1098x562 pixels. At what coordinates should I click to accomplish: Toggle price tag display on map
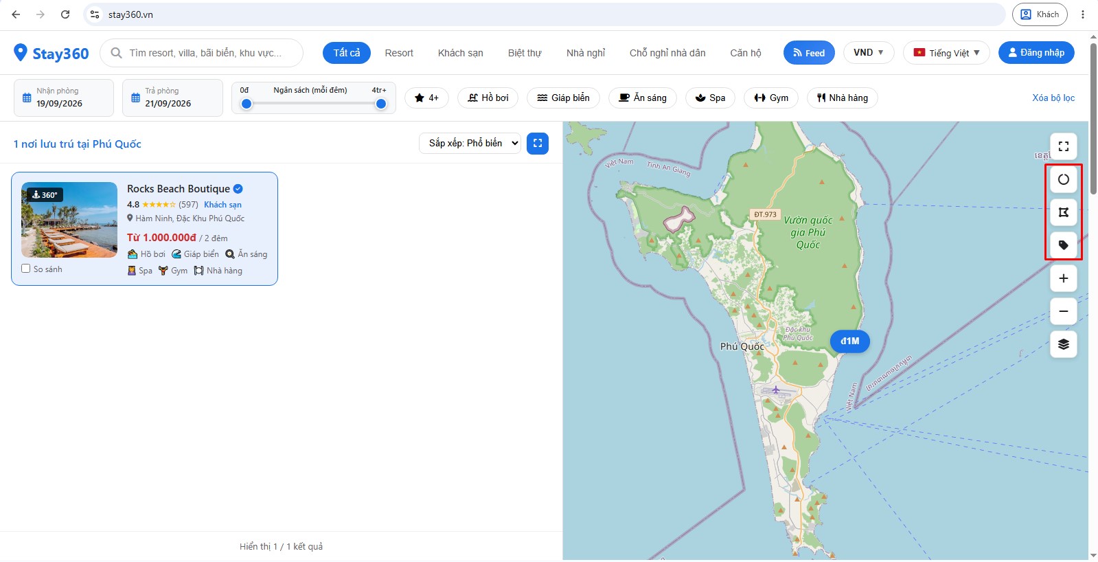tap(1064, 245)
